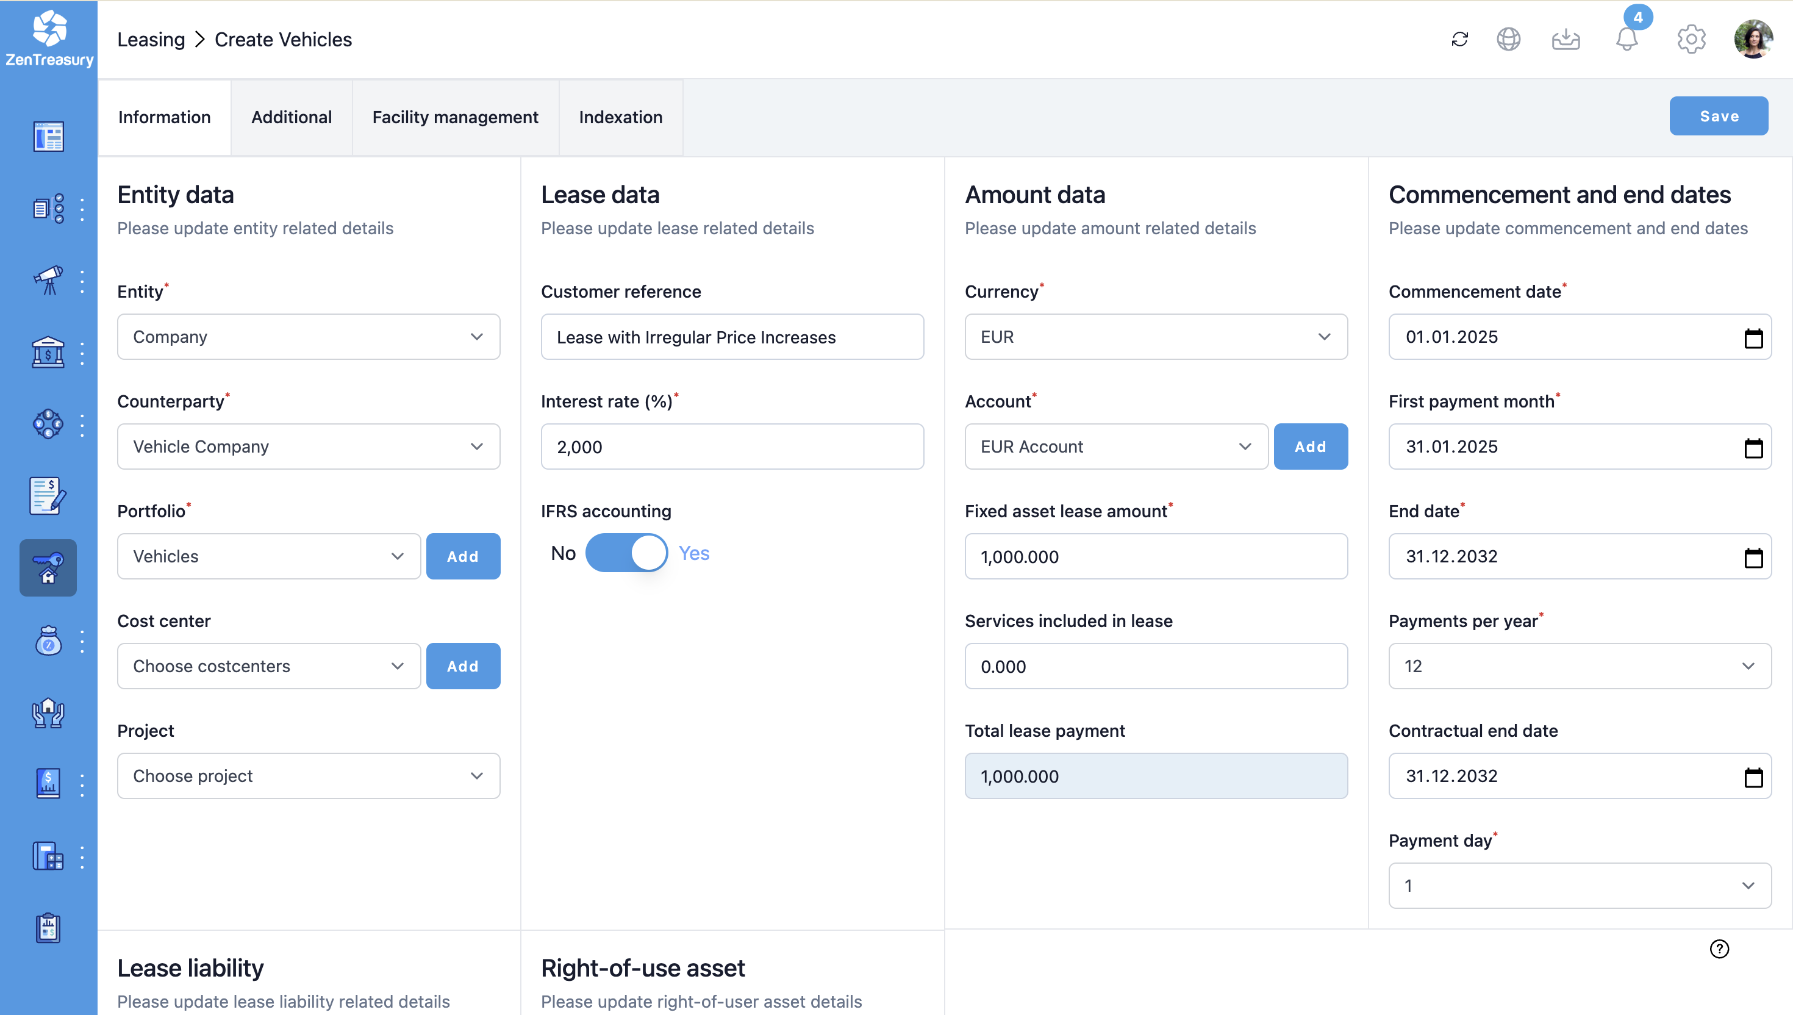
Task: Open the language globe icon
Action: [x=1508, y=39]
